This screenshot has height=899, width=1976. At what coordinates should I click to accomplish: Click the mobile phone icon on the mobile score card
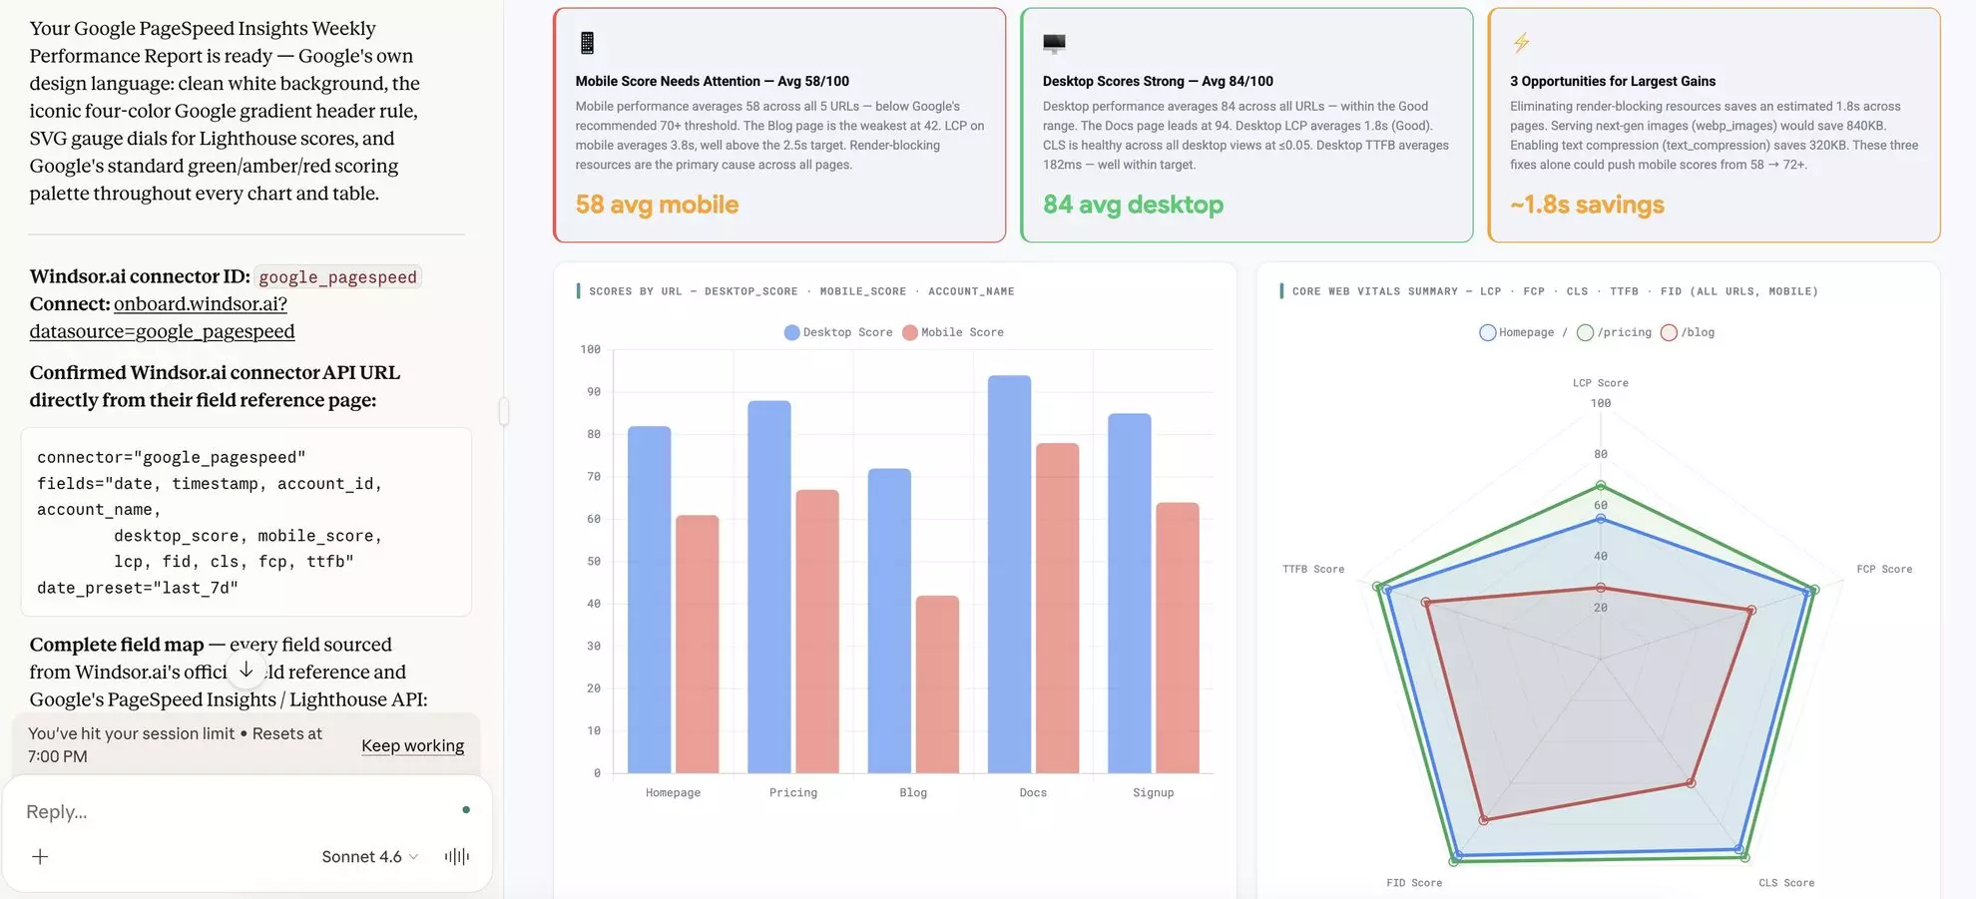pos(587,42)
